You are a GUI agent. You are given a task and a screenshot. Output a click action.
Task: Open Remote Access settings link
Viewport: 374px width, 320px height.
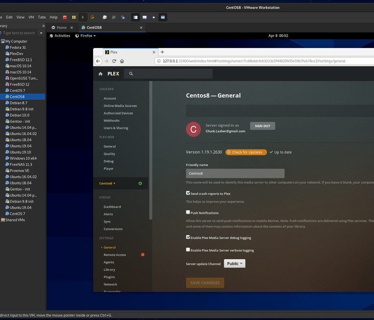pos(115,254)
